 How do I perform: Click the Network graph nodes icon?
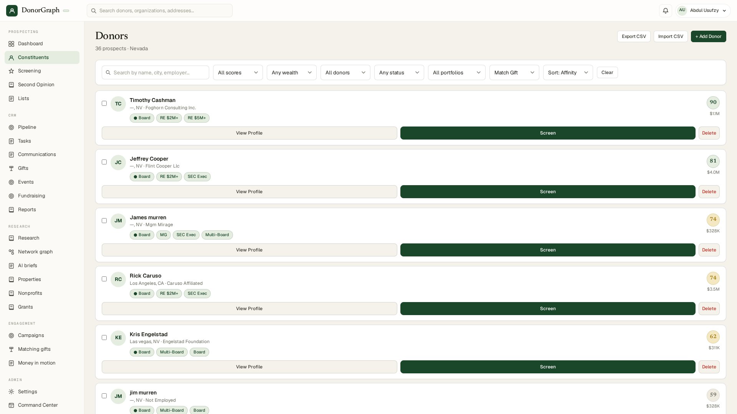pyautogui.click(x=12, y=252)
